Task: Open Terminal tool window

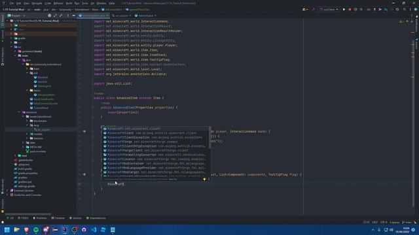Action: [x=58, y=218]
